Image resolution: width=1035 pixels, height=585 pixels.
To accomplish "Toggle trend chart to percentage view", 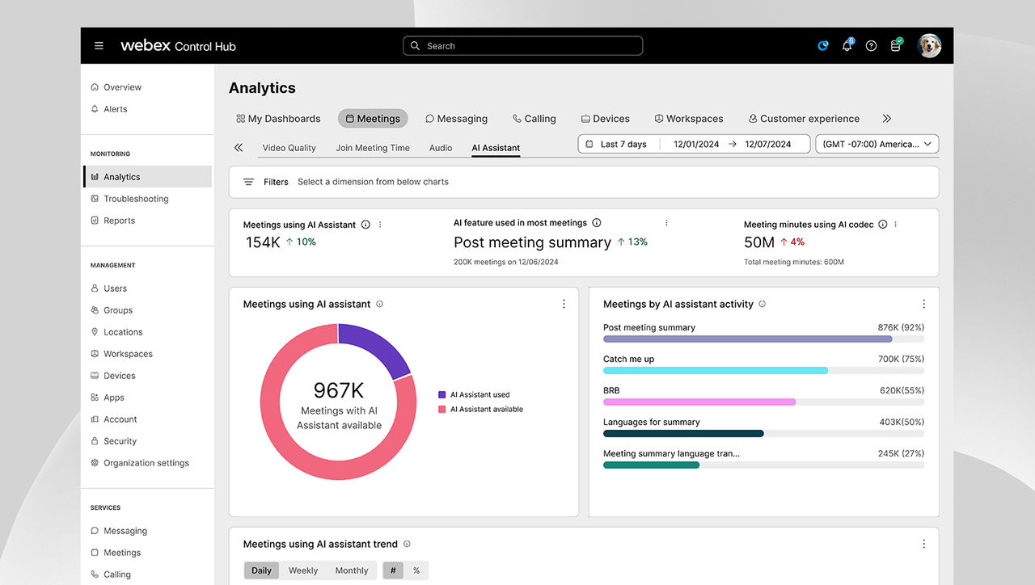I will 416,570.
